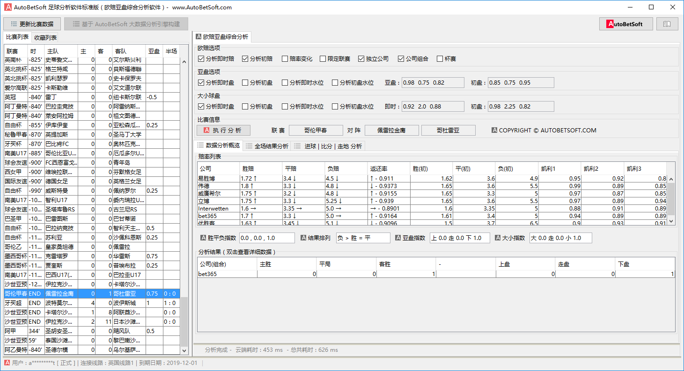Image resolution: width=684 pixels, height=371 pixels.
Task: Open the book icon button at top right
Action: (x=667, y=24)
